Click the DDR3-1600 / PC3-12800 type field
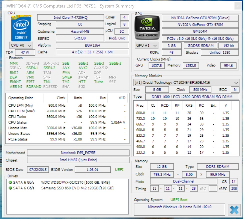 192,97
